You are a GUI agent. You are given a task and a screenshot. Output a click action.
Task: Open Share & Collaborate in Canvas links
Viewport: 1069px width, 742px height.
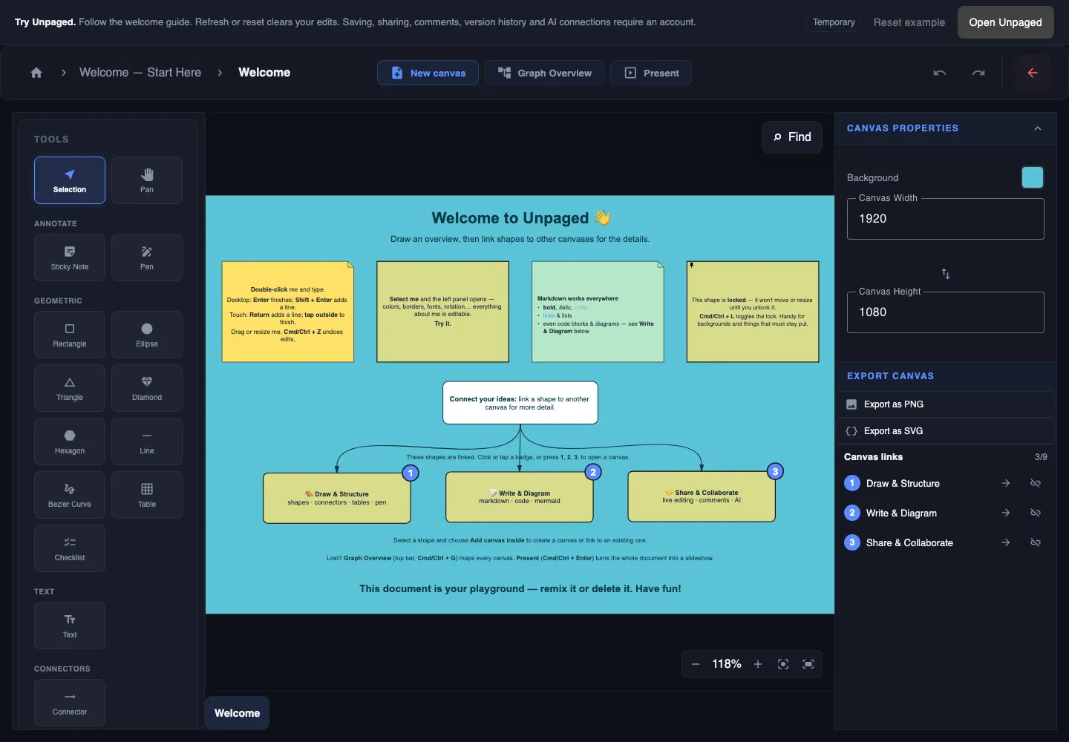tap(909, 542)
